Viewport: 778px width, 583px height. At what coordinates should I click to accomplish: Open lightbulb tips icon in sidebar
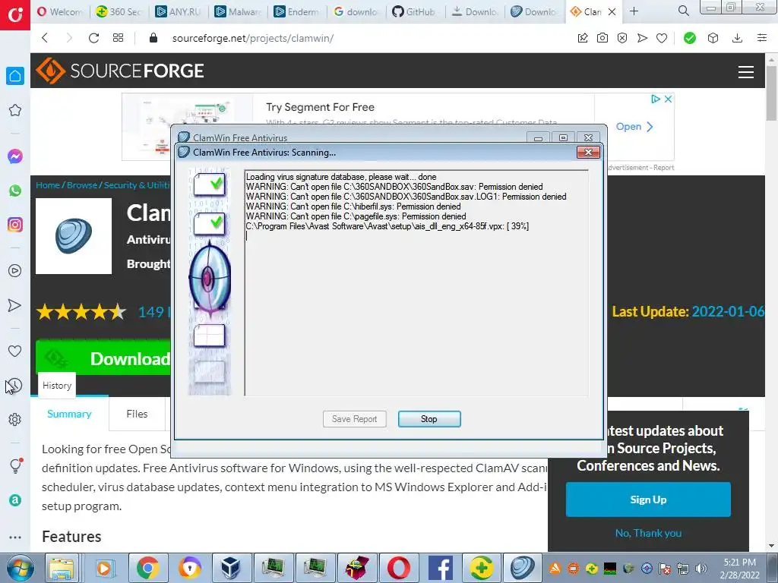(15, 465)
